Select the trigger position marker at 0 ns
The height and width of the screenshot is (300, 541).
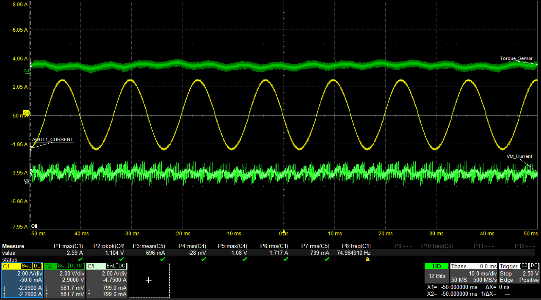284,232
